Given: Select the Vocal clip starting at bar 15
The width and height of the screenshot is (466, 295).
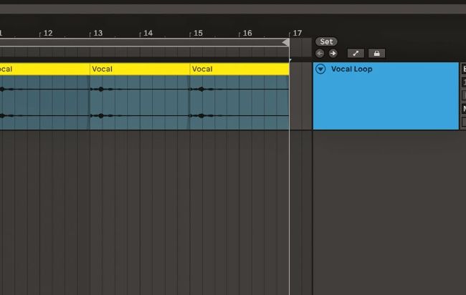Looking at the screenshot, I should click(239, 69).
